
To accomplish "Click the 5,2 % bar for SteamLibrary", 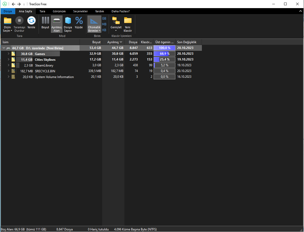I will pyautogui.click(x=164, y=65).
